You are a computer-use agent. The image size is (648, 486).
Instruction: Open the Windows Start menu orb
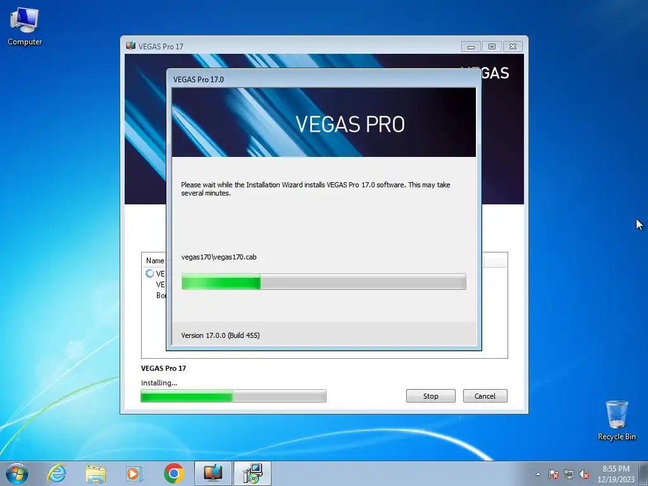tap(17, 473)
